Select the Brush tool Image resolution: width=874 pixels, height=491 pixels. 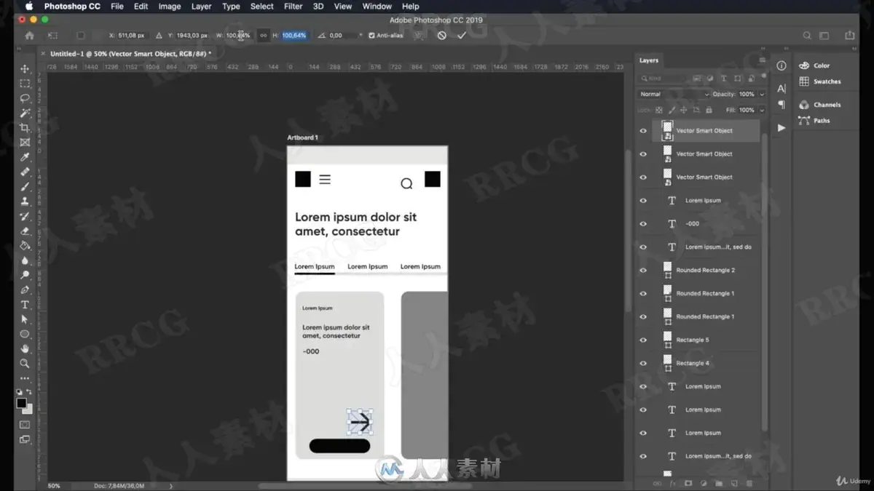point(25,187)
